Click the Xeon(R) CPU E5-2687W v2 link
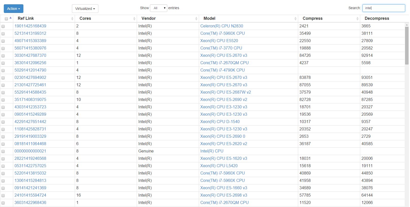Image resolution: width=410 pixels, height=207 pixels. [x=225, y=92]
